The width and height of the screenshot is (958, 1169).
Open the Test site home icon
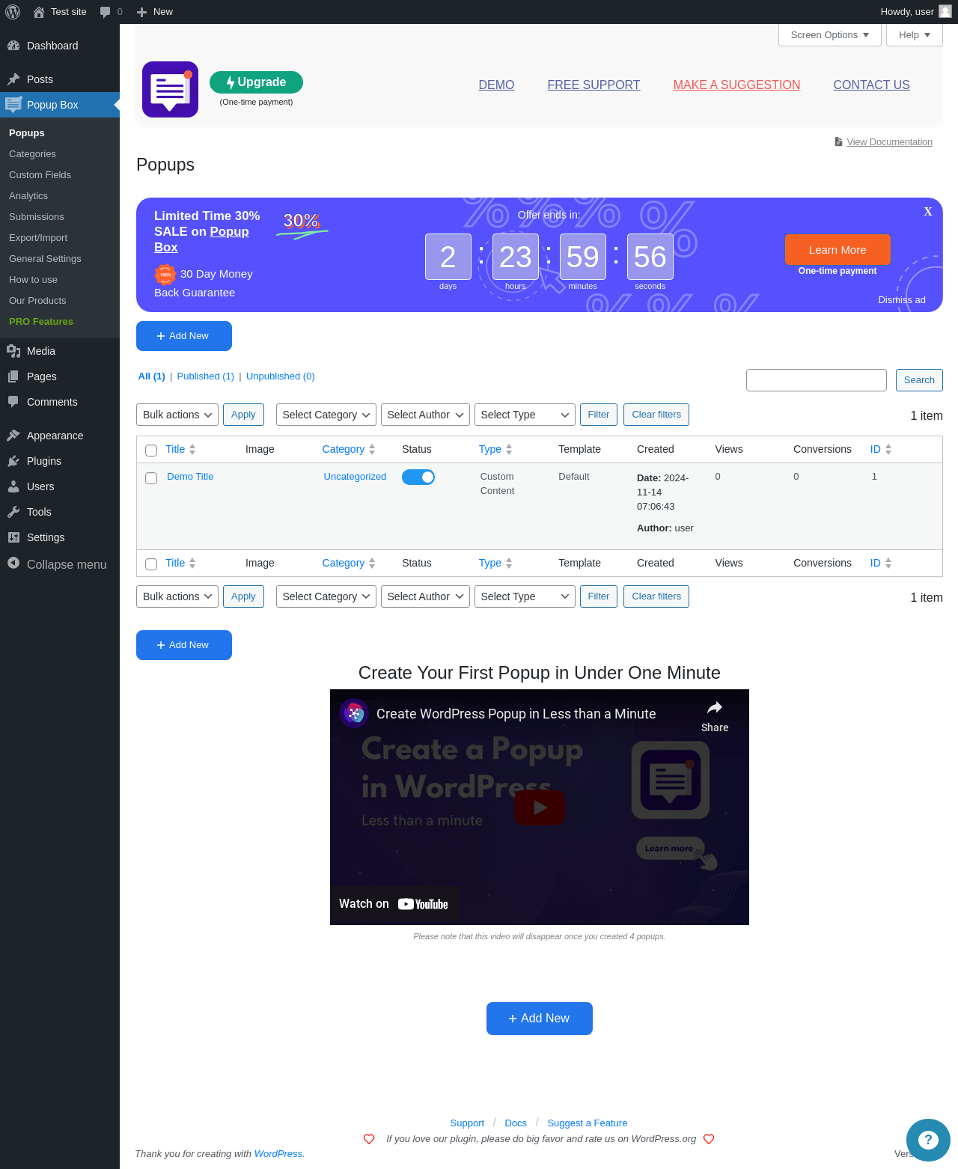pos(39,12)
